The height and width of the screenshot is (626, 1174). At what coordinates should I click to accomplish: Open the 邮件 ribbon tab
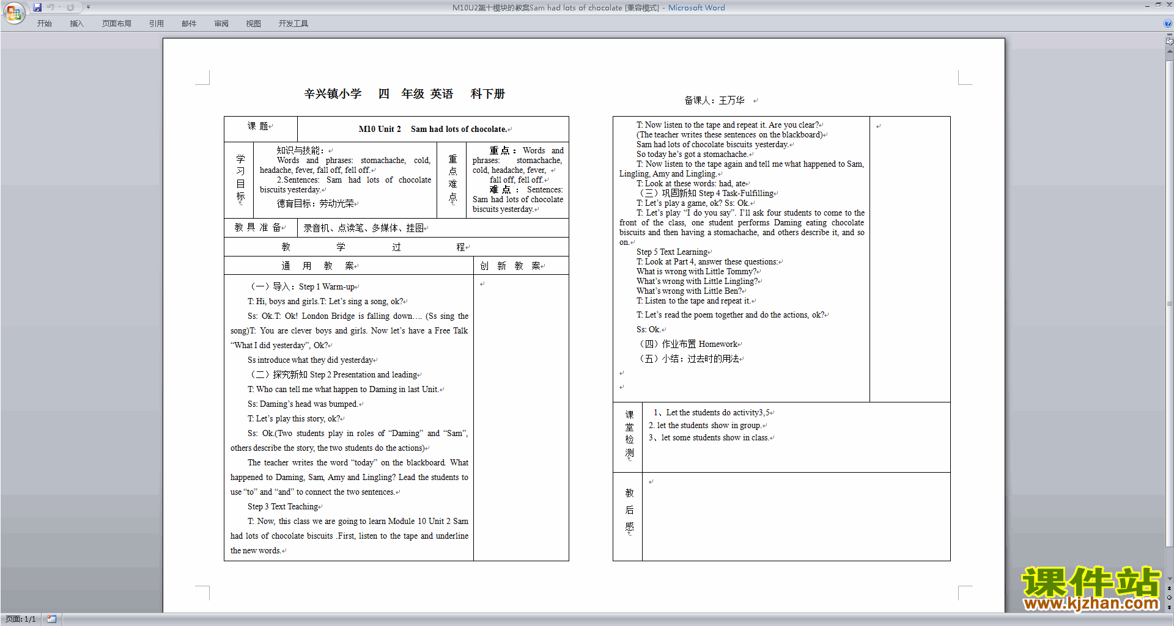[x=189, y=23]
